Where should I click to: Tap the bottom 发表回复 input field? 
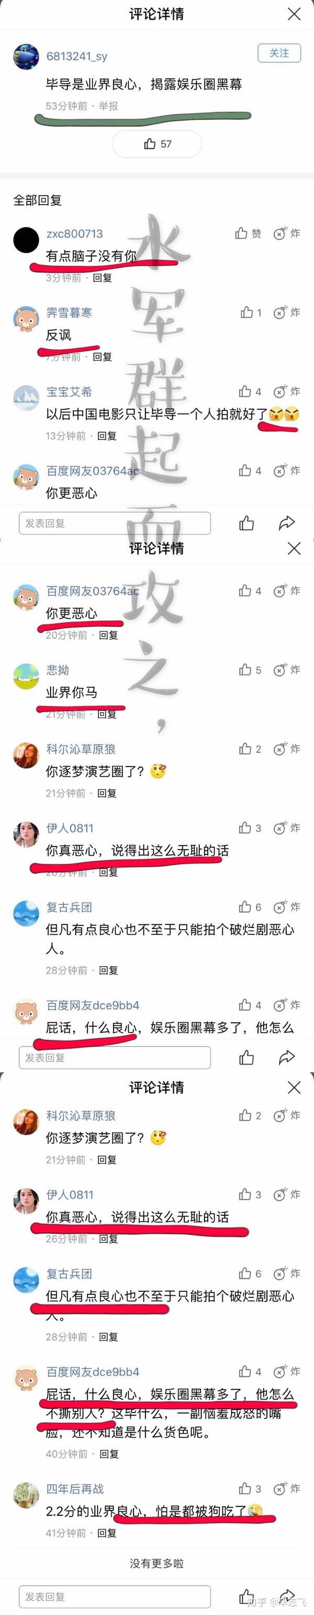(115, 1596)
